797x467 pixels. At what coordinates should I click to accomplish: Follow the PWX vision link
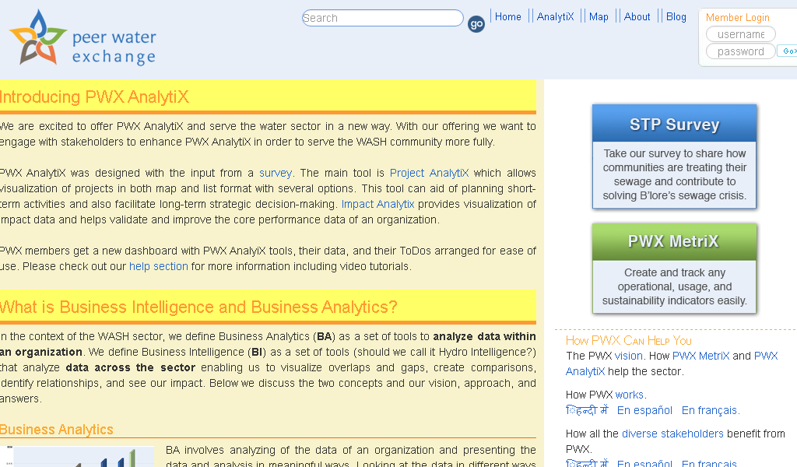point(629,356)
